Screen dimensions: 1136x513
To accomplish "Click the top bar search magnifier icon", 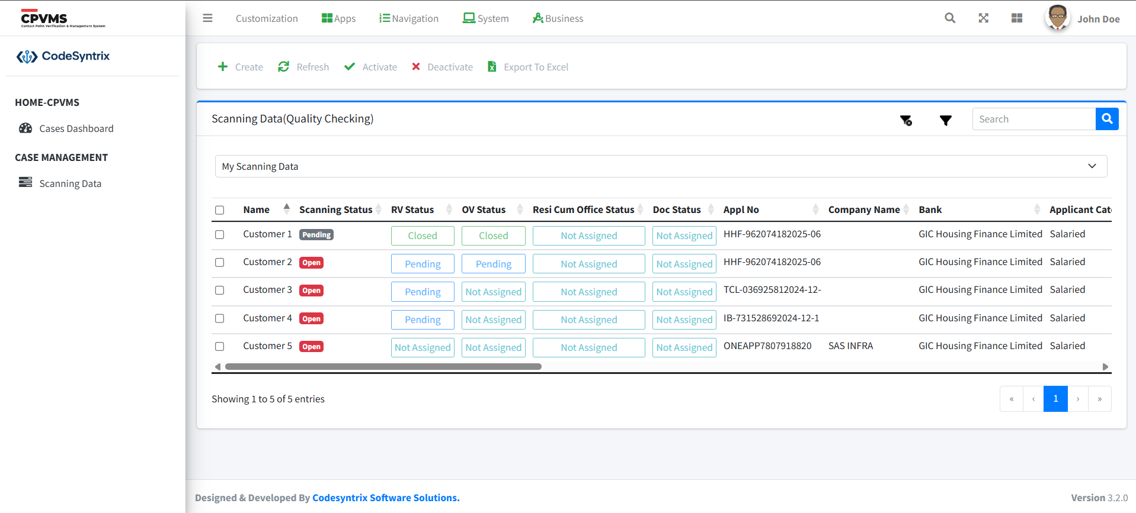I will (949, 18).
